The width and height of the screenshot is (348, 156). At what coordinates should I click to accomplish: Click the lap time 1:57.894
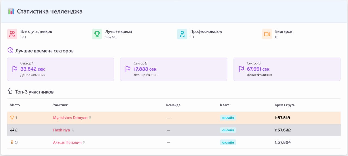click(x=283, y=142)
